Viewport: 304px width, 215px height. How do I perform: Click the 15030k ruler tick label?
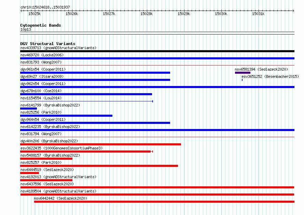tap(221, 14)
